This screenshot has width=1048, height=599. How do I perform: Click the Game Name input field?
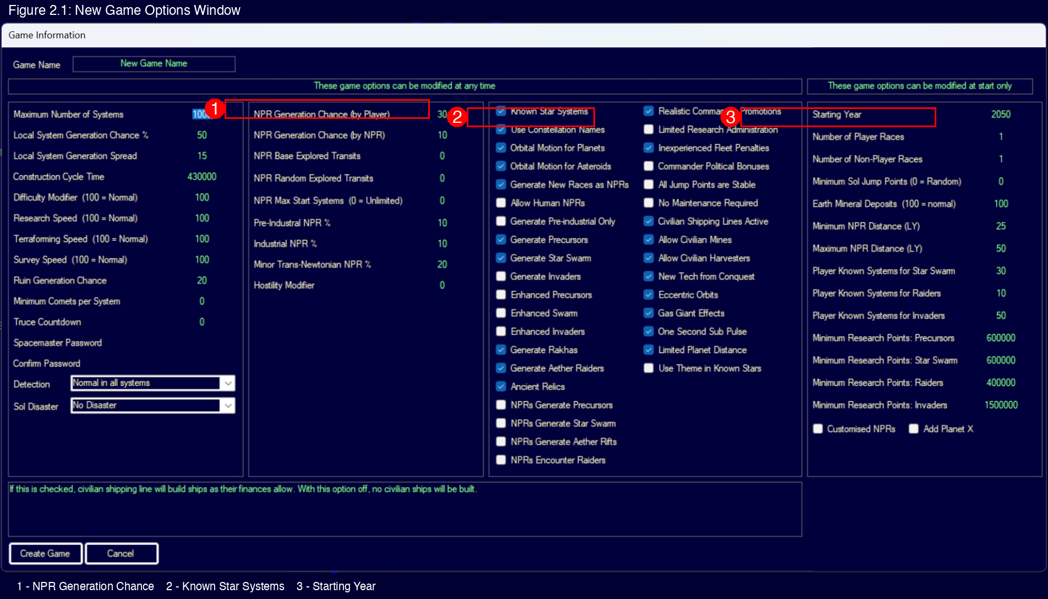(x=154, y=63)
